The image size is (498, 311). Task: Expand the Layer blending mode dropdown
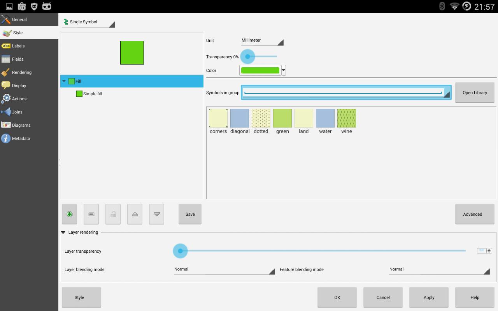click(x=224, y=269)
